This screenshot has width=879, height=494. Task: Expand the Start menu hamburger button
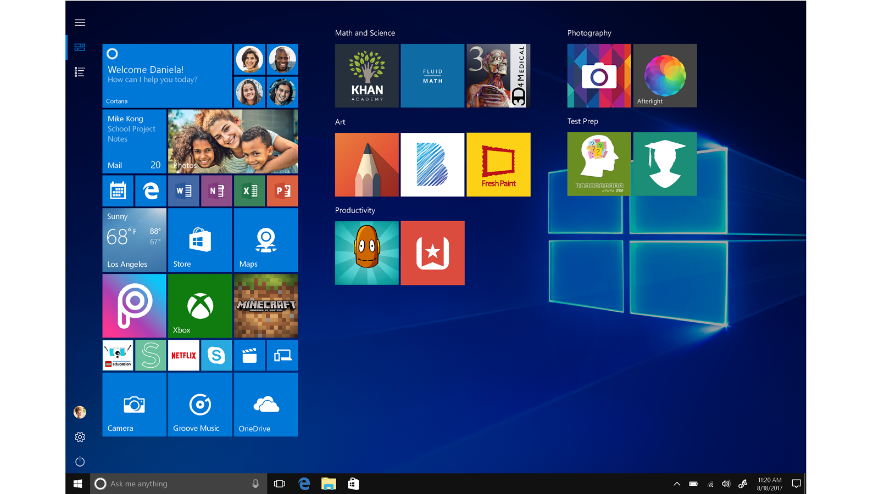80,23
